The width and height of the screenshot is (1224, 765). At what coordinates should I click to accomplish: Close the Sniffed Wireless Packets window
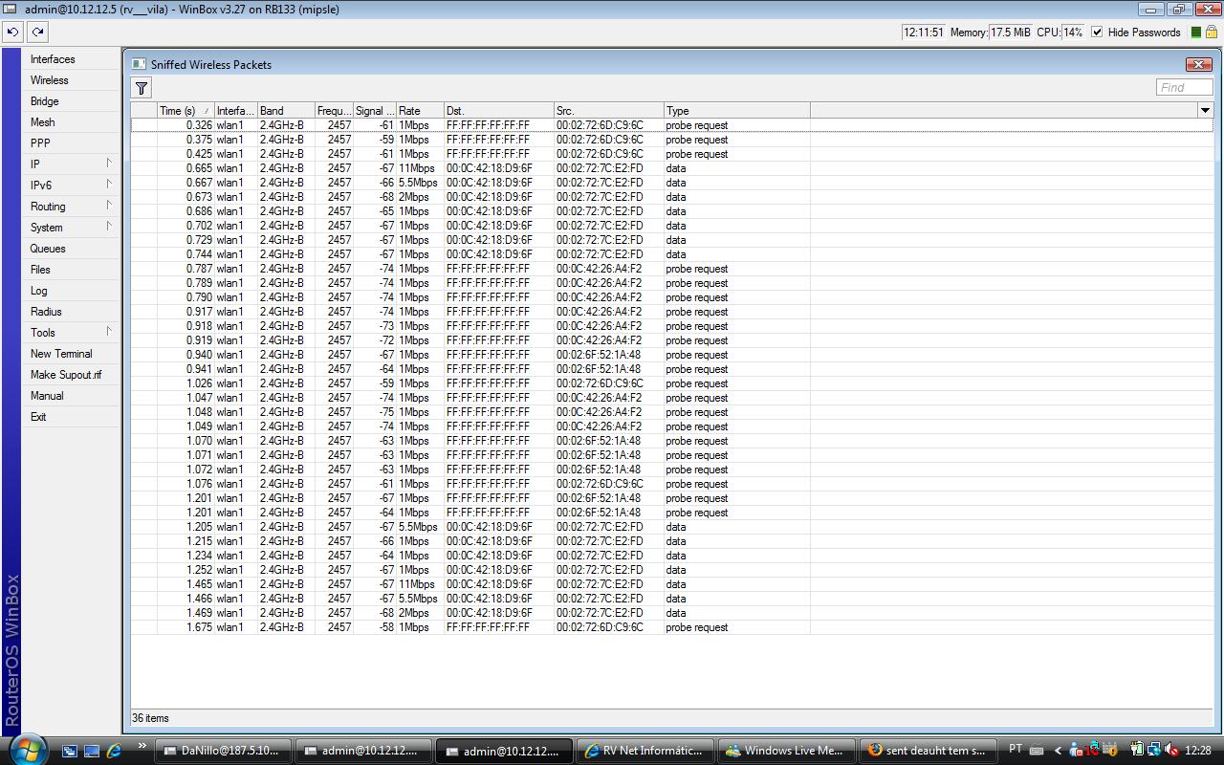click(1198, 64)
